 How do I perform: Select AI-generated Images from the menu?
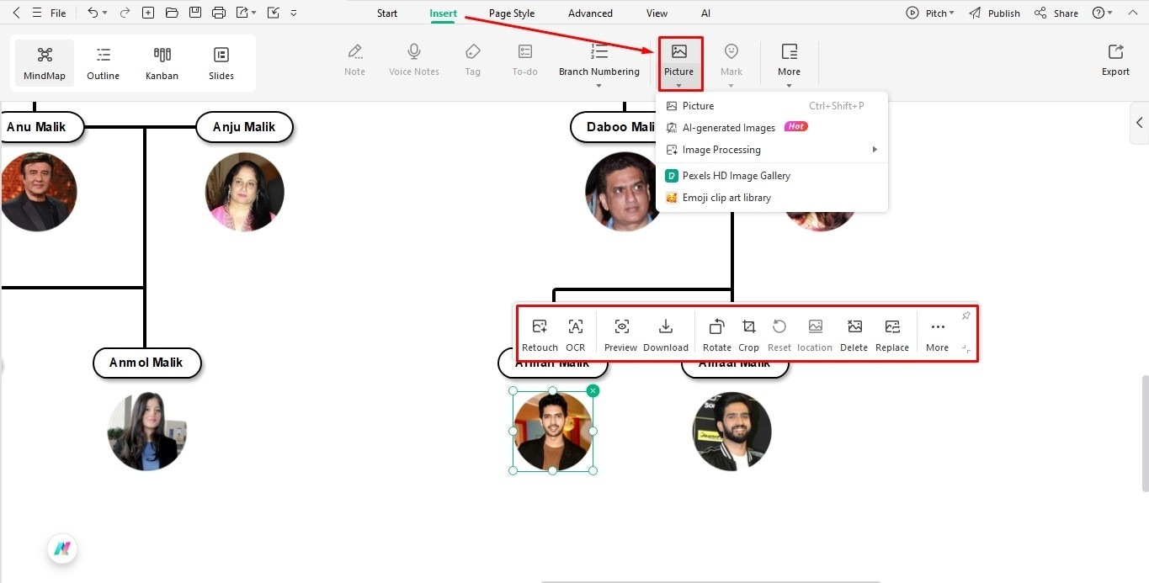[729, 127]
